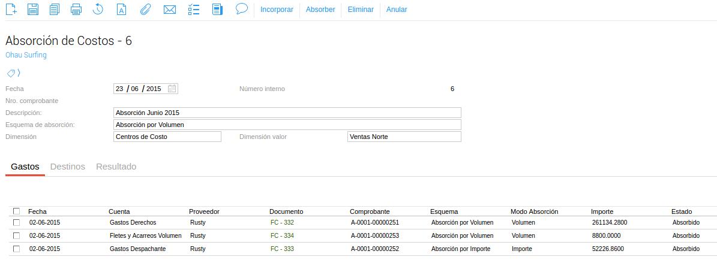
Task: Click the new document icon
Action: tap(11, 9)
